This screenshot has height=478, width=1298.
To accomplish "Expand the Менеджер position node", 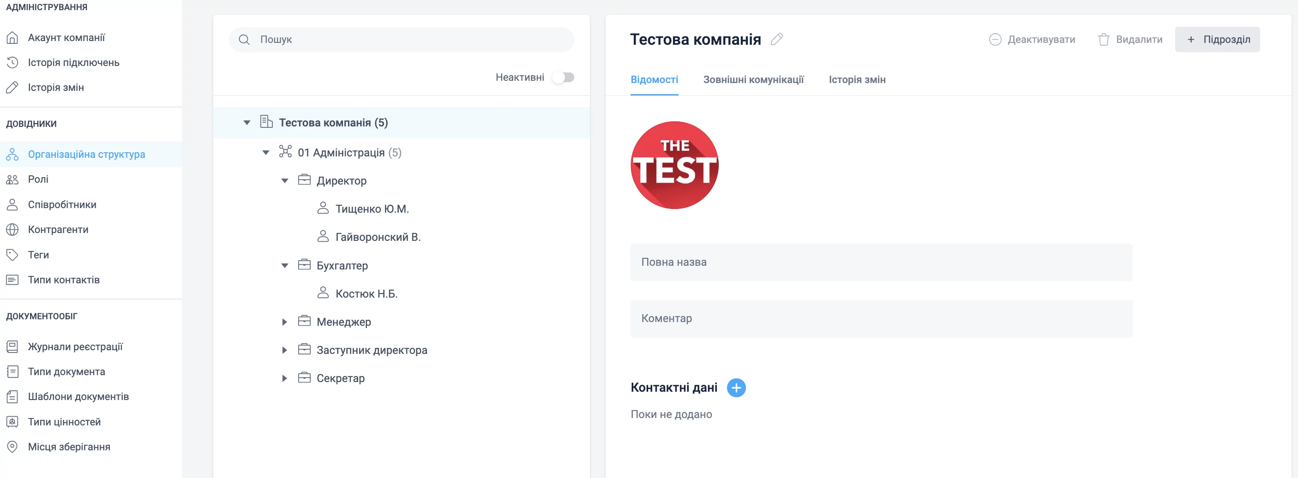I will 285,323.
